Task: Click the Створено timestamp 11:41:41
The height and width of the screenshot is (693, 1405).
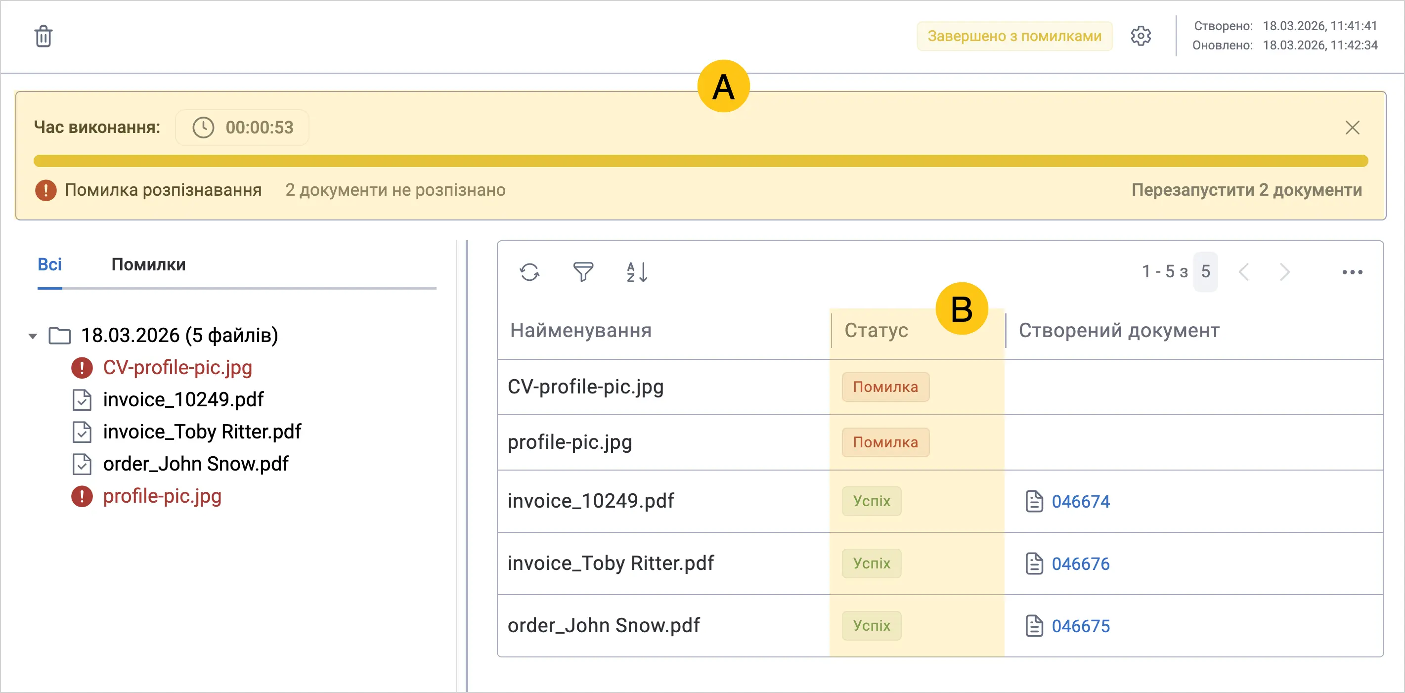Action: (x=1320, y=26)
